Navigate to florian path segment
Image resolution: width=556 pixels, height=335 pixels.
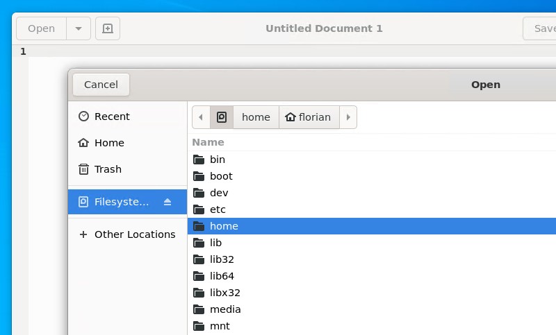(309, 117)
